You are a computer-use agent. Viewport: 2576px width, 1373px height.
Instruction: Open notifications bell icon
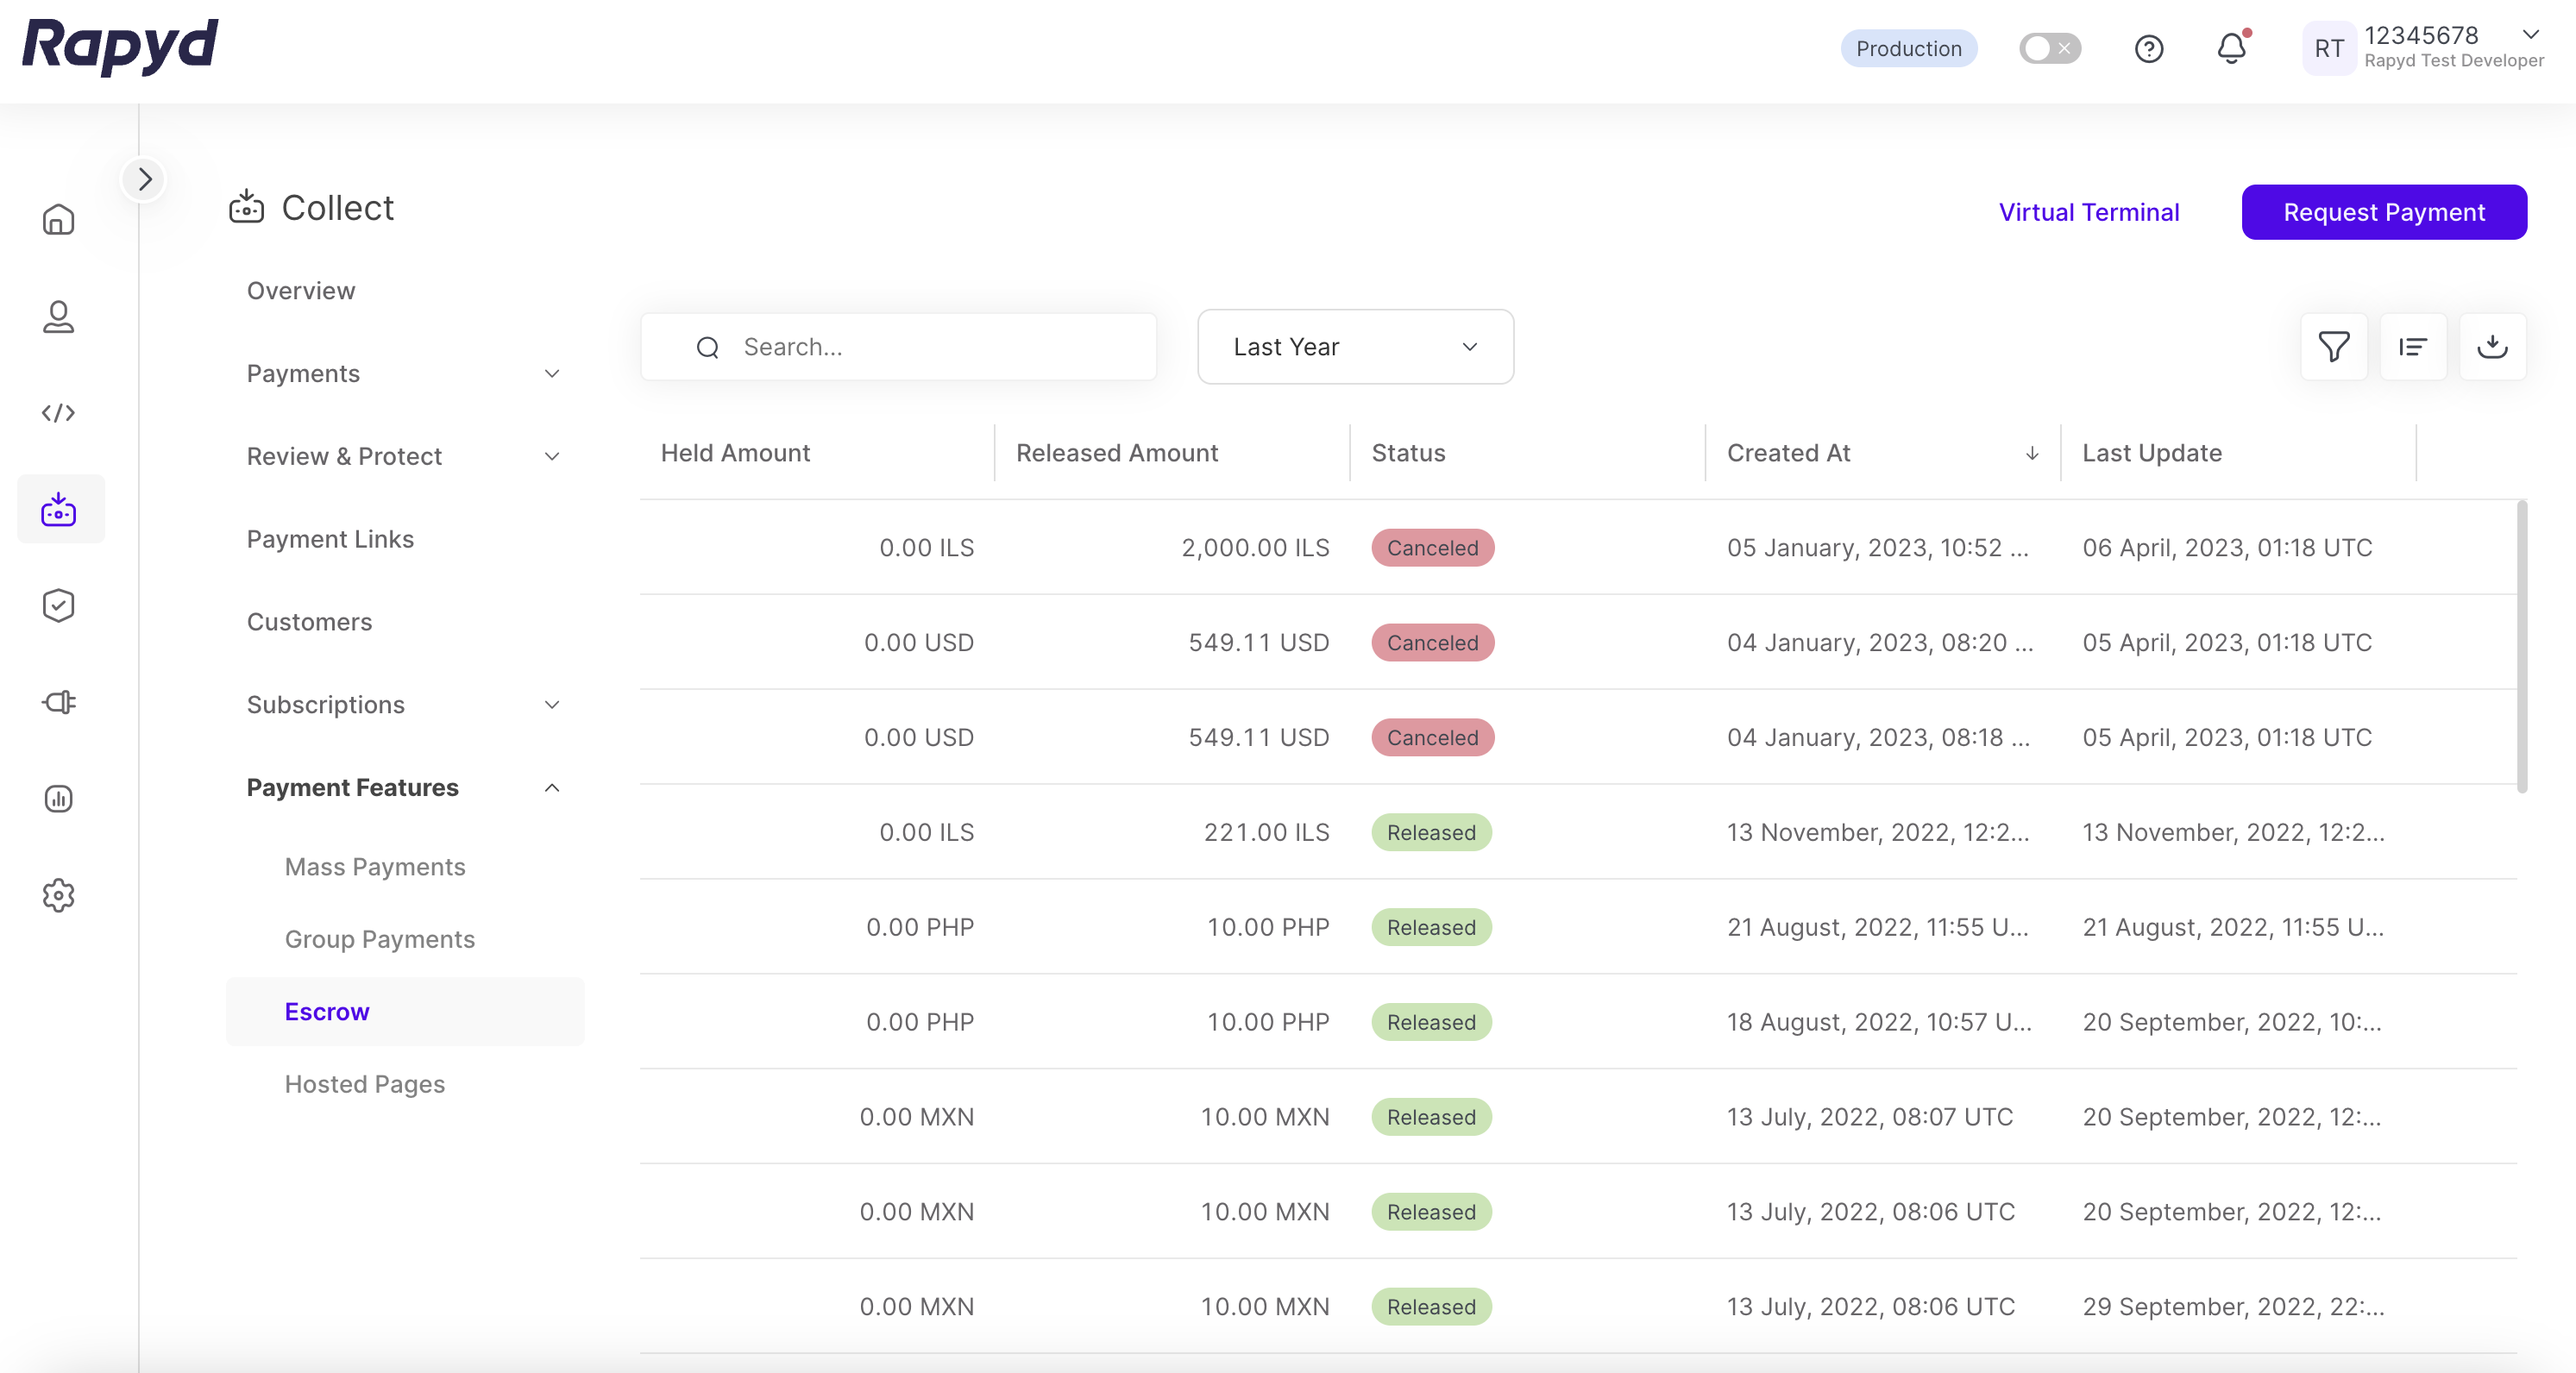tap(2231, 48)
